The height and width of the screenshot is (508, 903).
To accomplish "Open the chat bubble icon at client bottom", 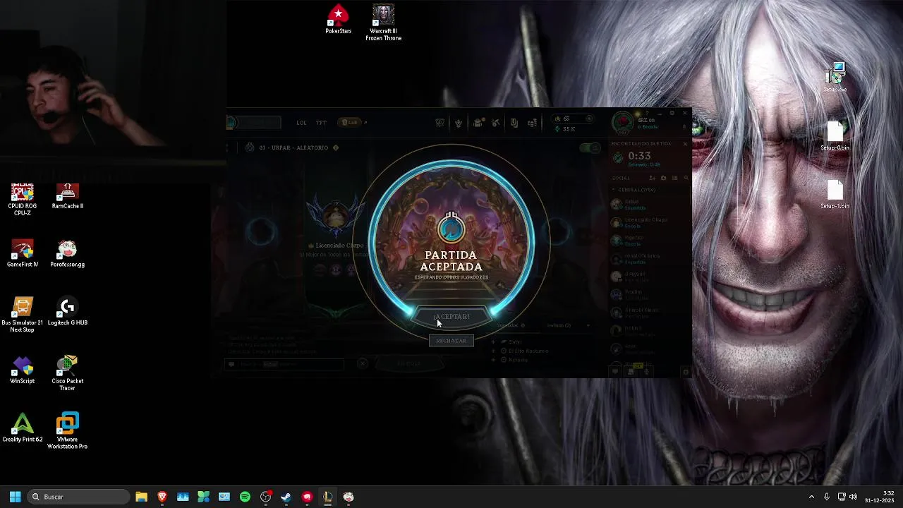I will (x=615, y=372).
